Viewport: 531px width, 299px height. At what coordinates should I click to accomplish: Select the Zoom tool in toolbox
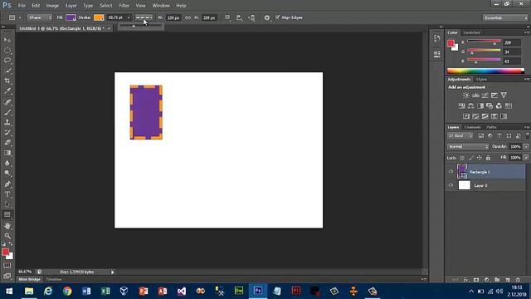coord(7,236)
